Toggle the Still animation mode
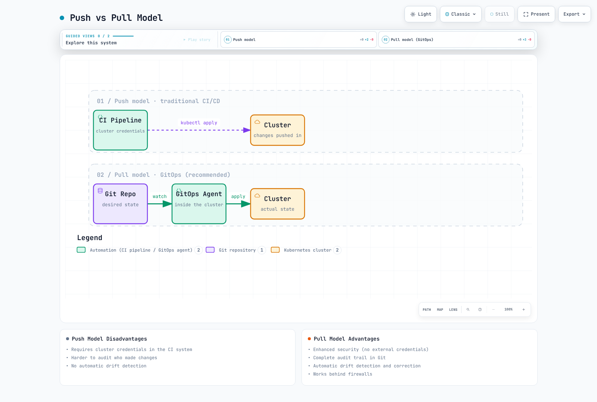Image resolution: width=597 pixels, height=402 pixels. coord(500,14)
